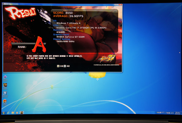
Task: Open Windows Explorer folder taskbar icon
Action: [13, 113]
